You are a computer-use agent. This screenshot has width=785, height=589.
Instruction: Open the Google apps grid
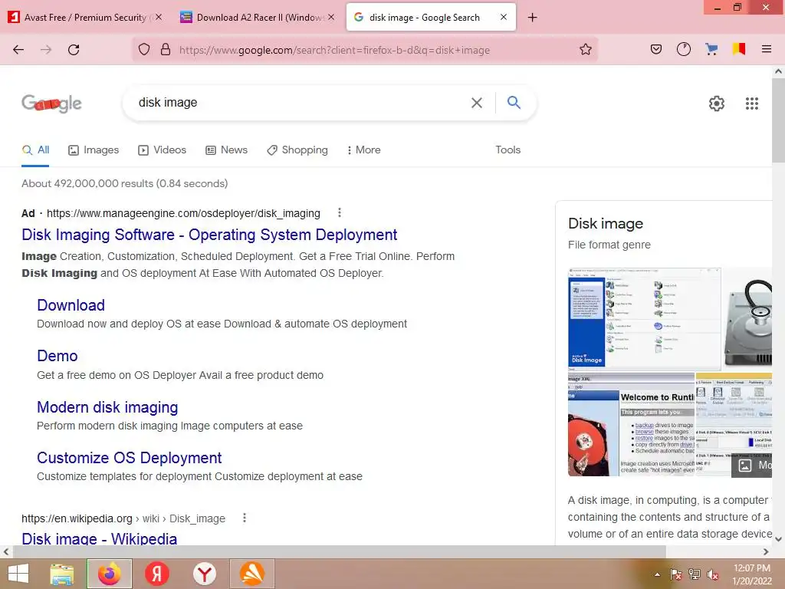751,104
